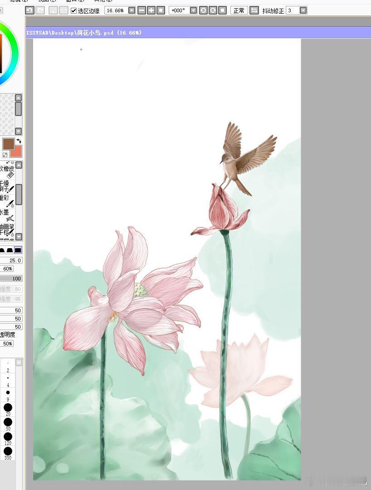
Task: Click the brush size 25.0 field
Action: pyautogui.click(x=11, y=260)
